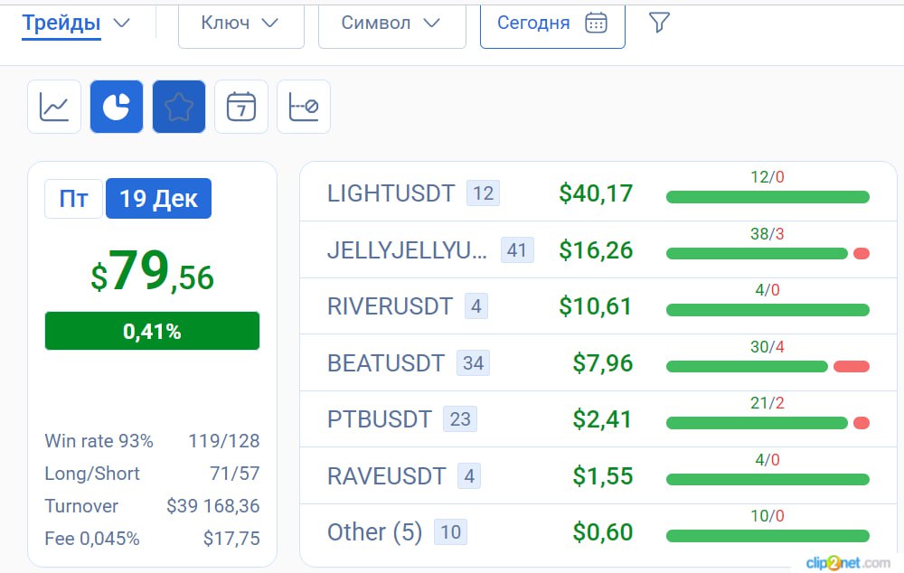Open the line chart view icon

pyautogui.click(x=54, y=107)
